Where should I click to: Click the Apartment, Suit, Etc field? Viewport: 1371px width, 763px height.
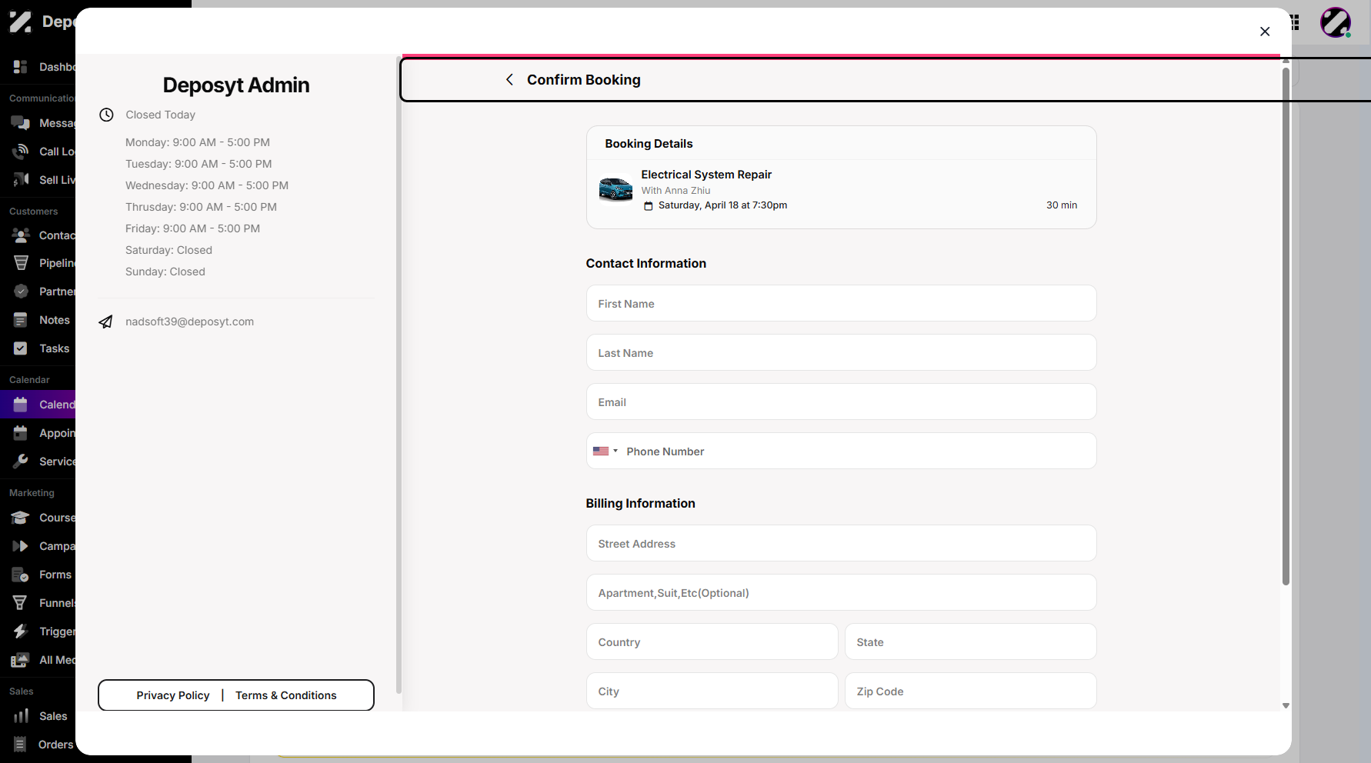click(841, 593)
